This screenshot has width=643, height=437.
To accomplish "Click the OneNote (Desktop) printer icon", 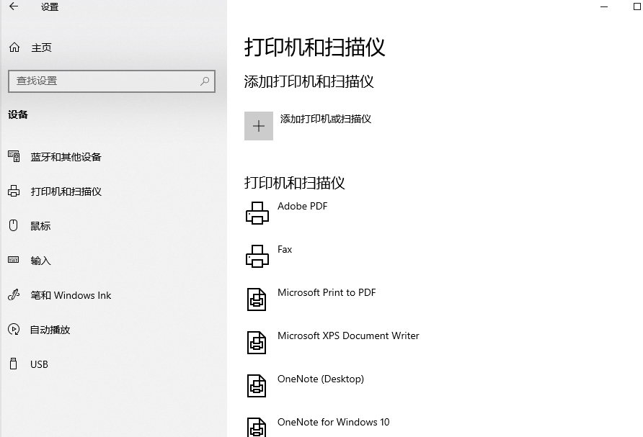I will [x=257, y=386].
